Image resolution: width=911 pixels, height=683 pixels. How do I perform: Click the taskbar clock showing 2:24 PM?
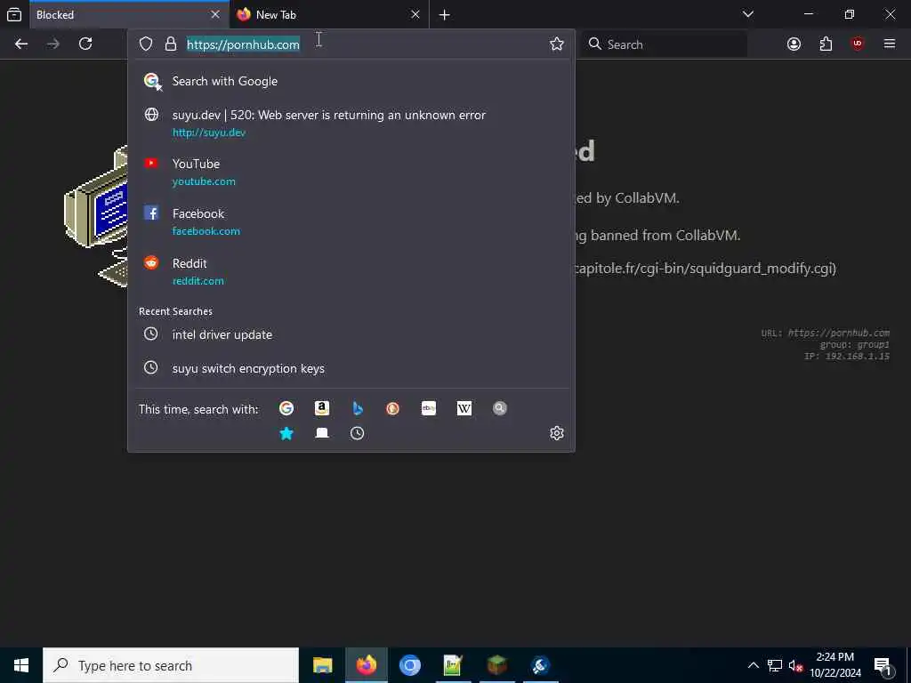tap(834, 665)
